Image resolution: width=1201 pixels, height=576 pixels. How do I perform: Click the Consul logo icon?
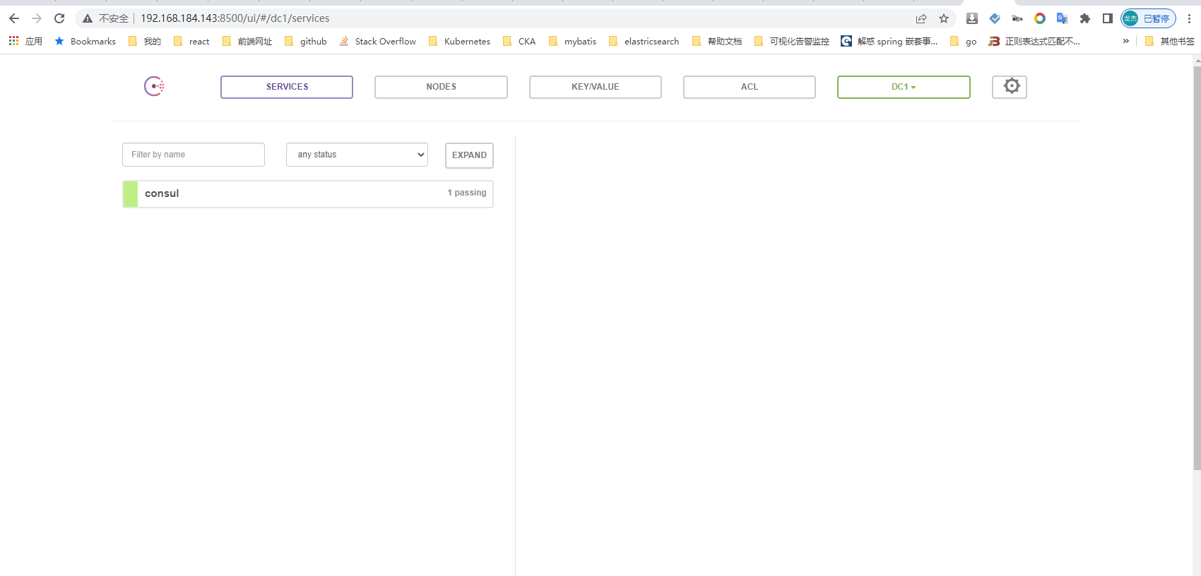(154, 86)
